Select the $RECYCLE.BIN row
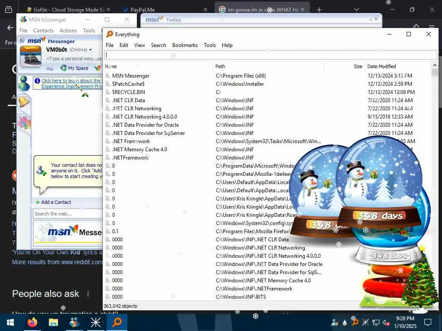 click(x=267, y=92)
